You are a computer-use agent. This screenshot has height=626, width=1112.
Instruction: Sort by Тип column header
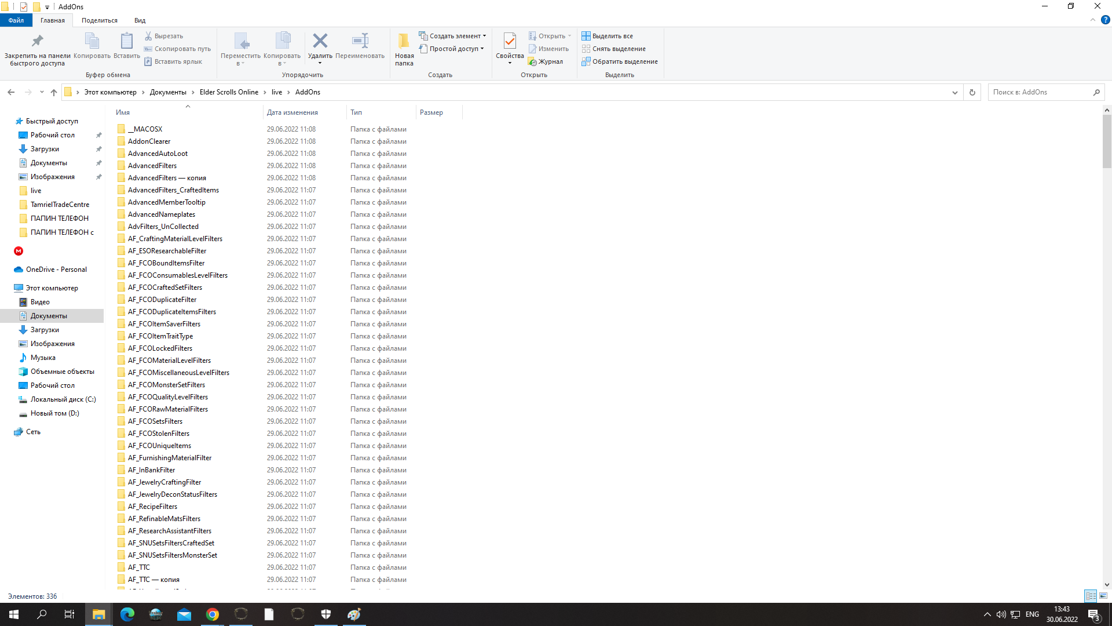tap(381, 112)
